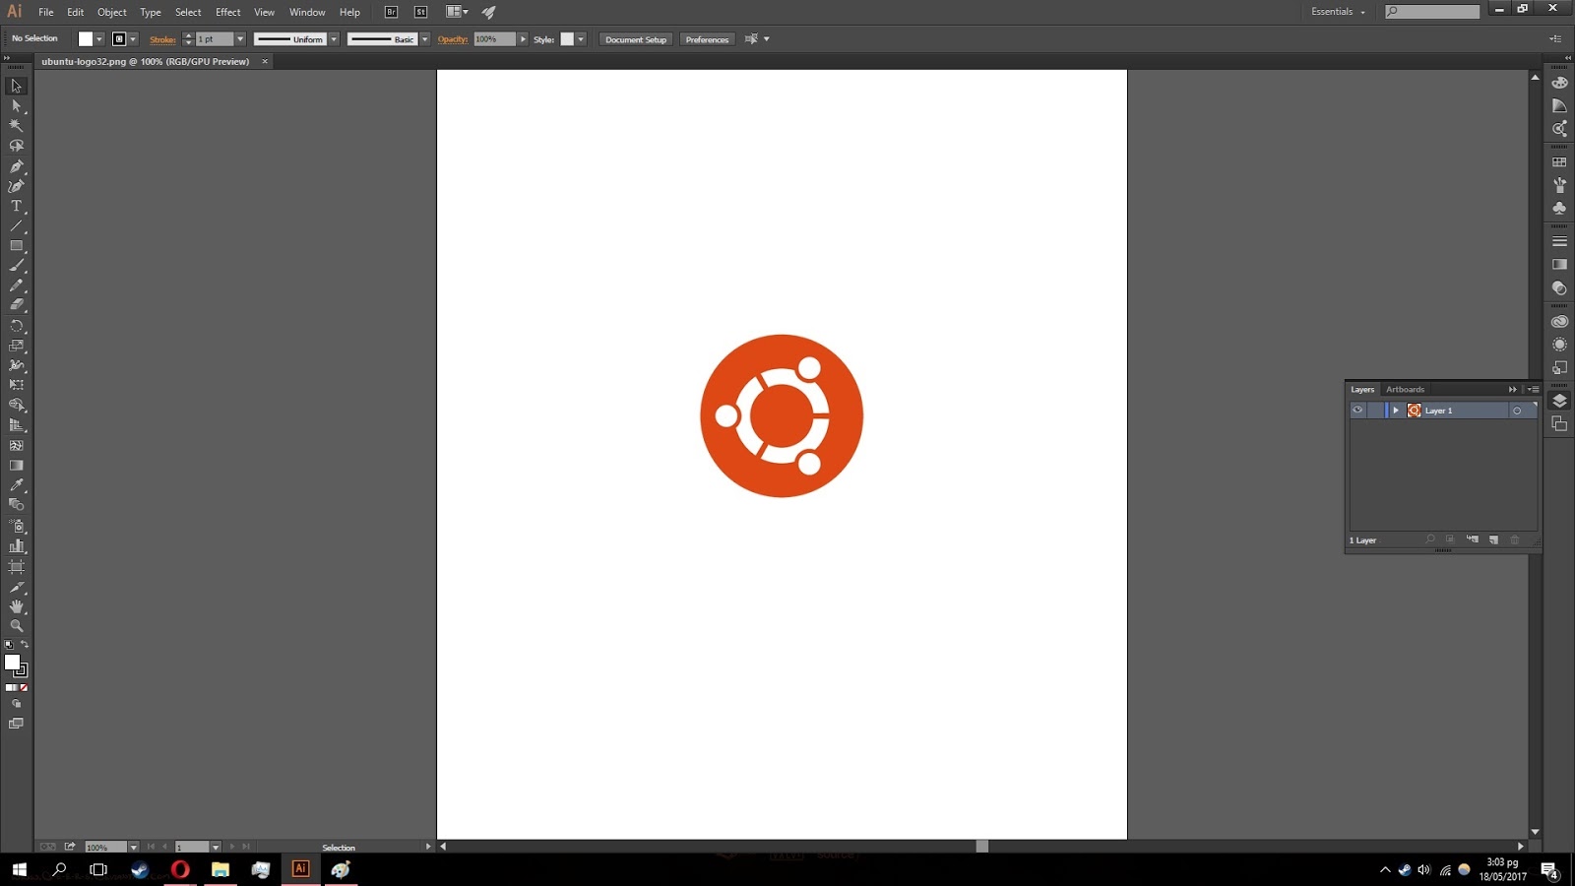Open the Stroke panel icon in dock
Screen dimensions: 1575x886
pos(1559,241)
